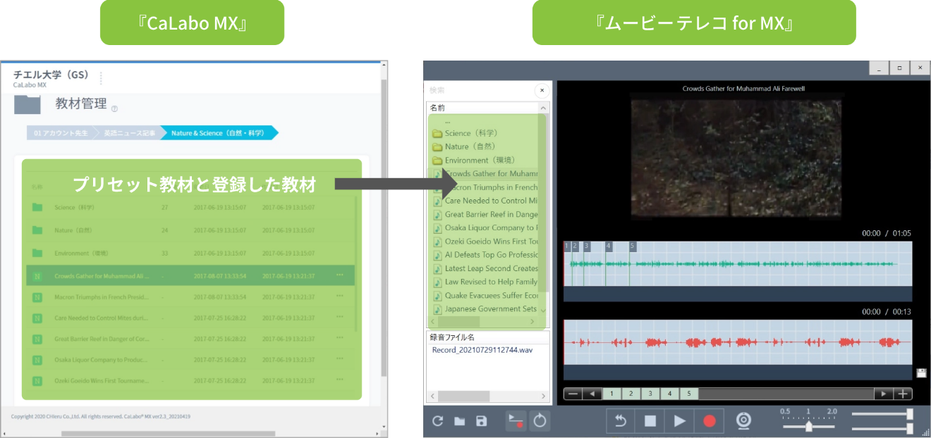The height and width of the screenshot is (438, 931).
Task: Click the 検索 search field in Movie Teleco
Action: [x=480, y=90]
